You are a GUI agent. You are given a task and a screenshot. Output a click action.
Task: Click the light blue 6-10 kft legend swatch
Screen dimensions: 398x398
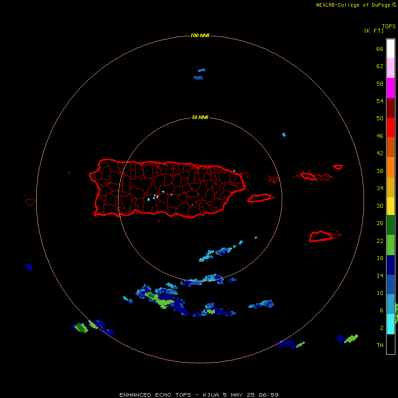(390, 304)
